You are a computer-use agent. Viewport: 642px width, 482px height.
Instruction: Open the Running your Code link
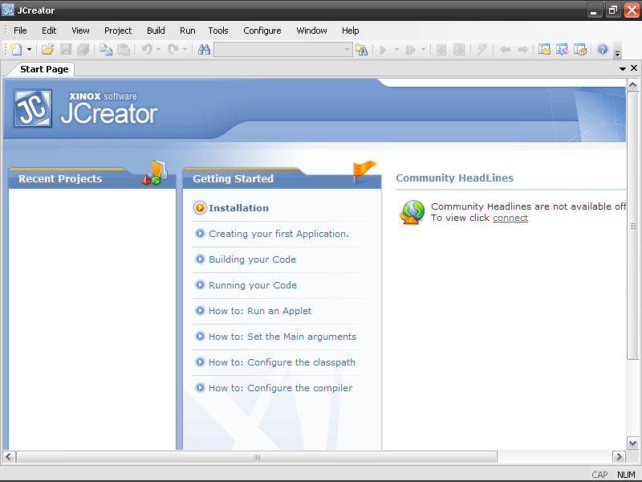[253, 285]
